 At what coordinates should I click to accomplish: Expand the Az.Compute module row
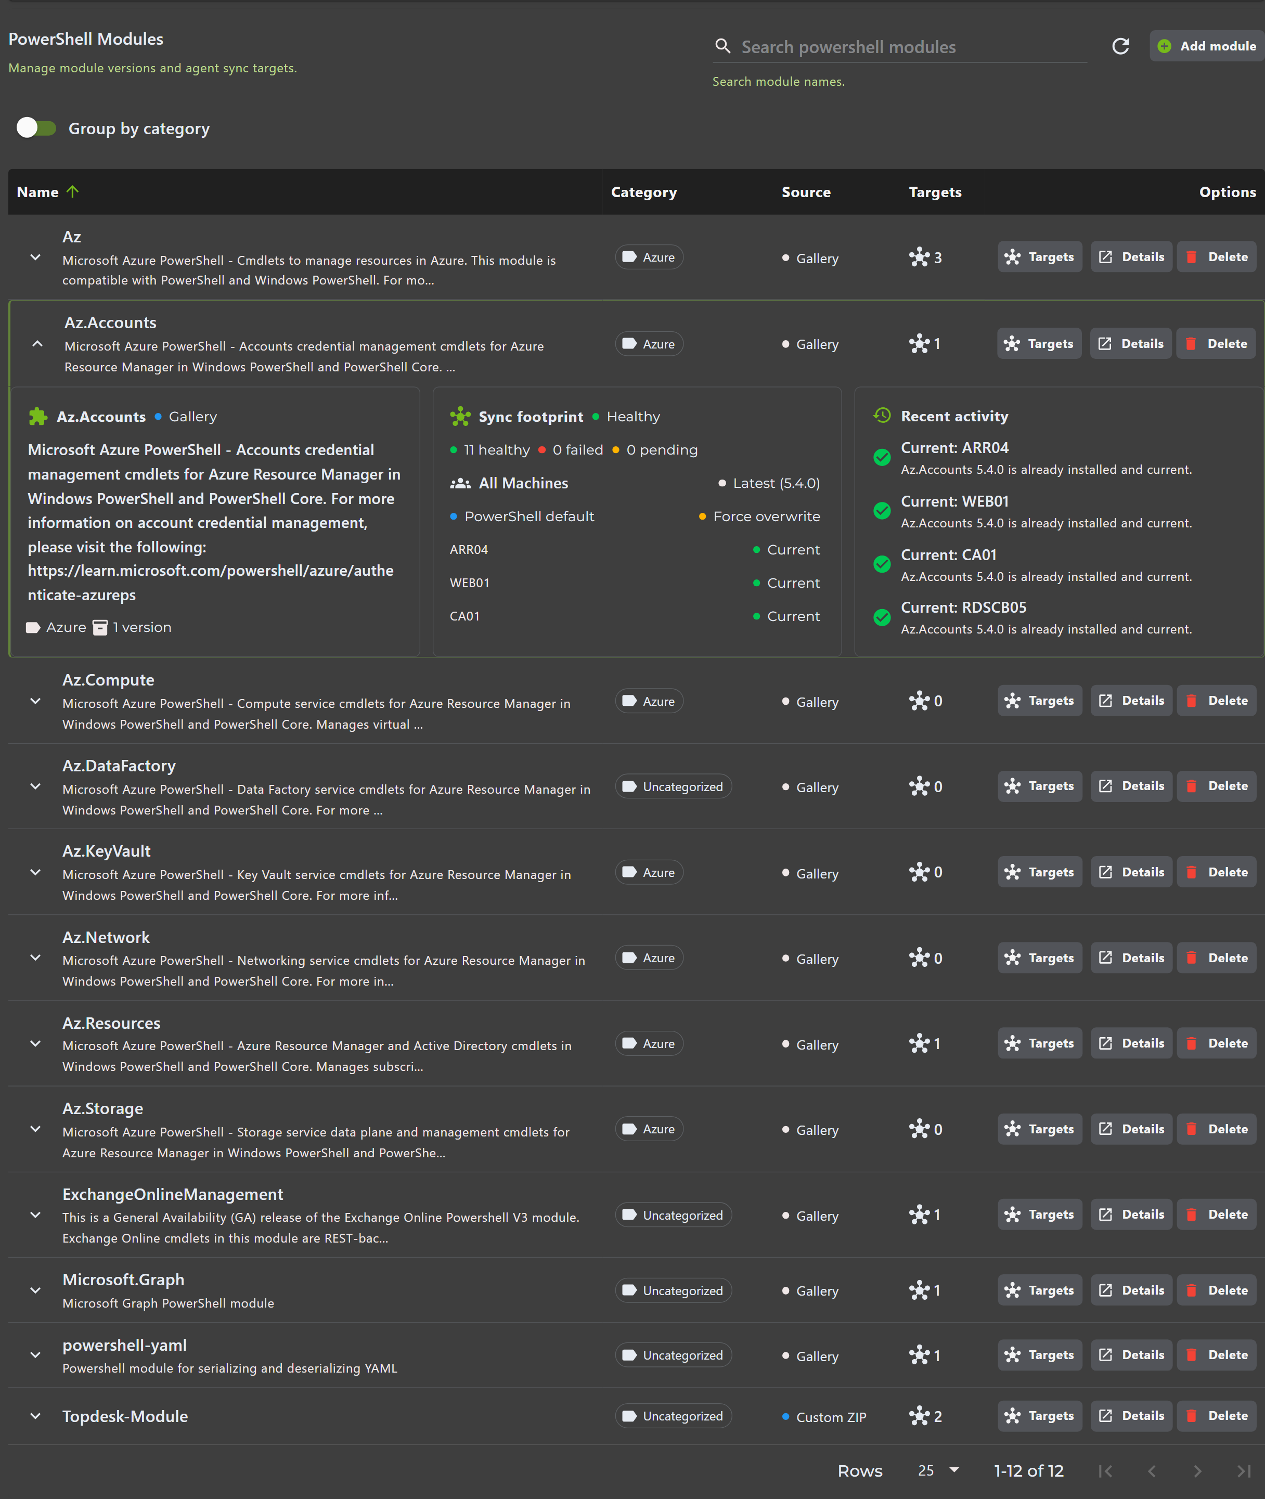[x=35, y=701]
